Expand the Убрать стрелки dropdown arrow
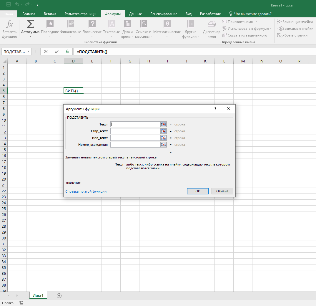This screenshot has height=306, width=316. [x=311, y=35]
